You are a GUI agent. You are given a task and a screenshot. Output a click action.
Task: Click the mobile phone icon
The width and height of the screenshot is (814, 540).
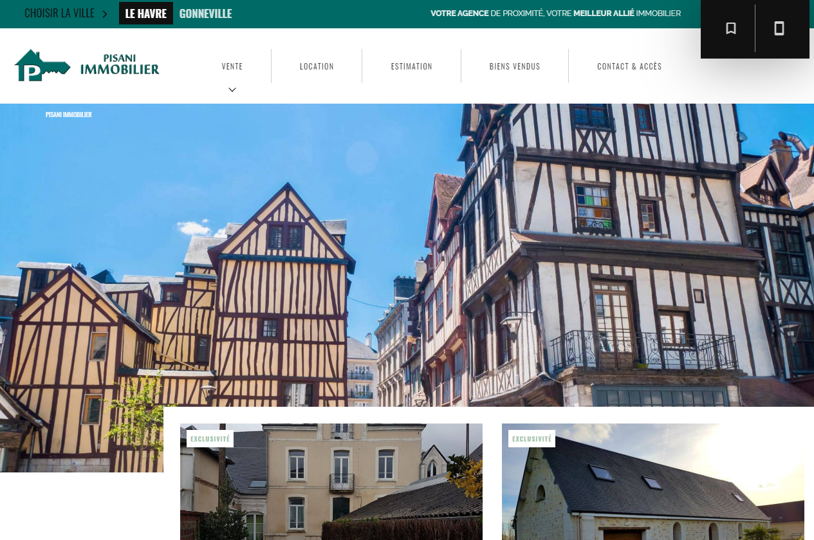(779, 28)
